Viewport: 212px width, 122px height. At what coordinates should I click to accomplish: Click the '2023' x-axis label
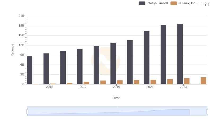pos(183,87)
